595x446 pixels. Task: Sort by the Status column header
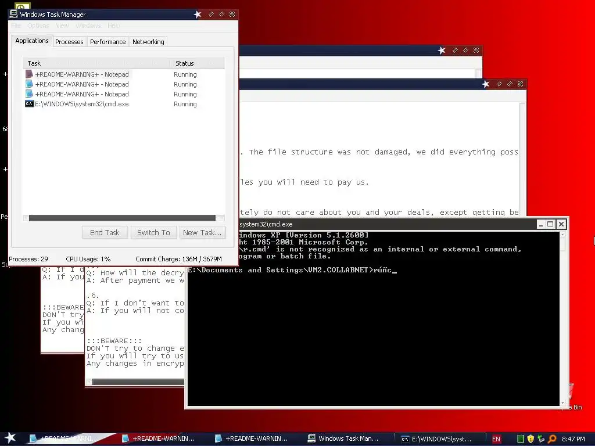(x=198, y=63)
